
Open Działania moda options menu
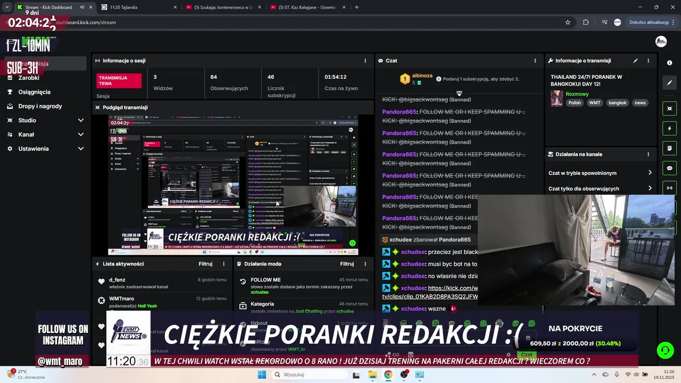pyautogui.click(x=365, y=264)
